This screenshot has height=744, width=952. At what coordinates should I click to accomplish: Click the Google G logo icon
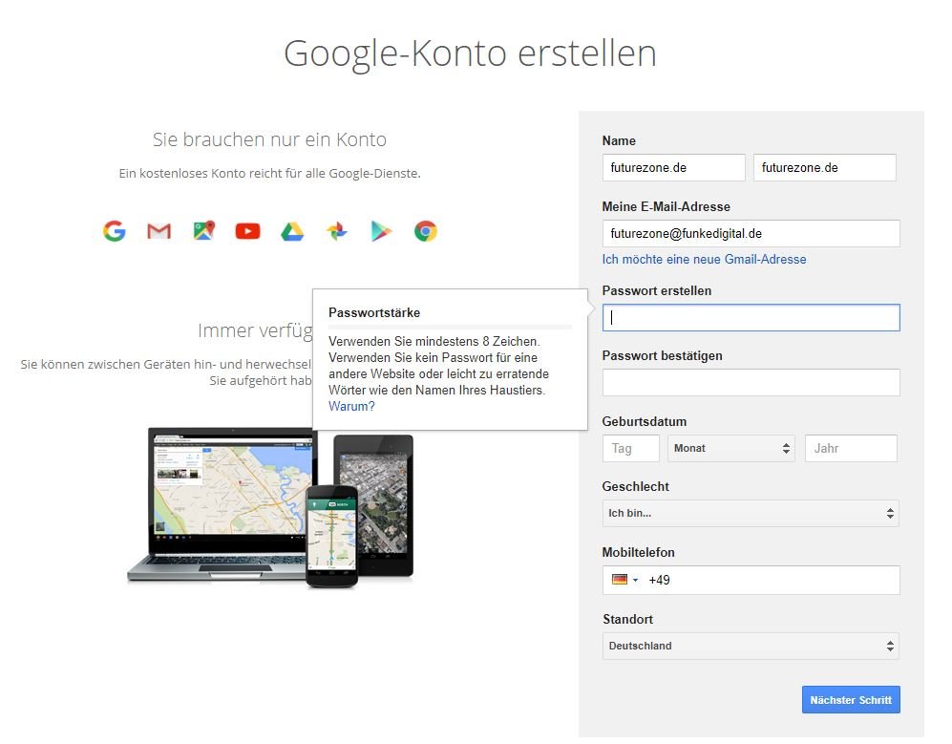[115, 231]
